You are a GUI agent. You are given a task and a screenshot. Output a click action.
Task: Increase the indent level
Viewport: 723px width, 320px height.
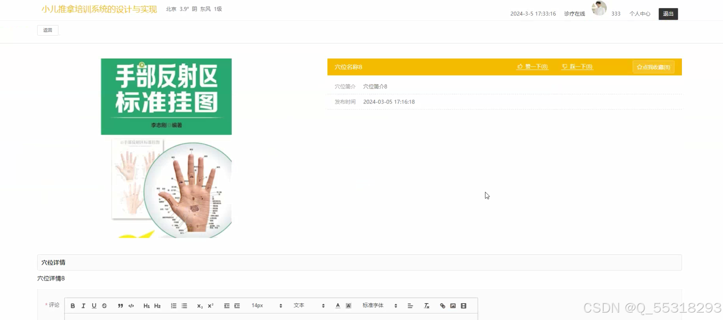point(237,306)
